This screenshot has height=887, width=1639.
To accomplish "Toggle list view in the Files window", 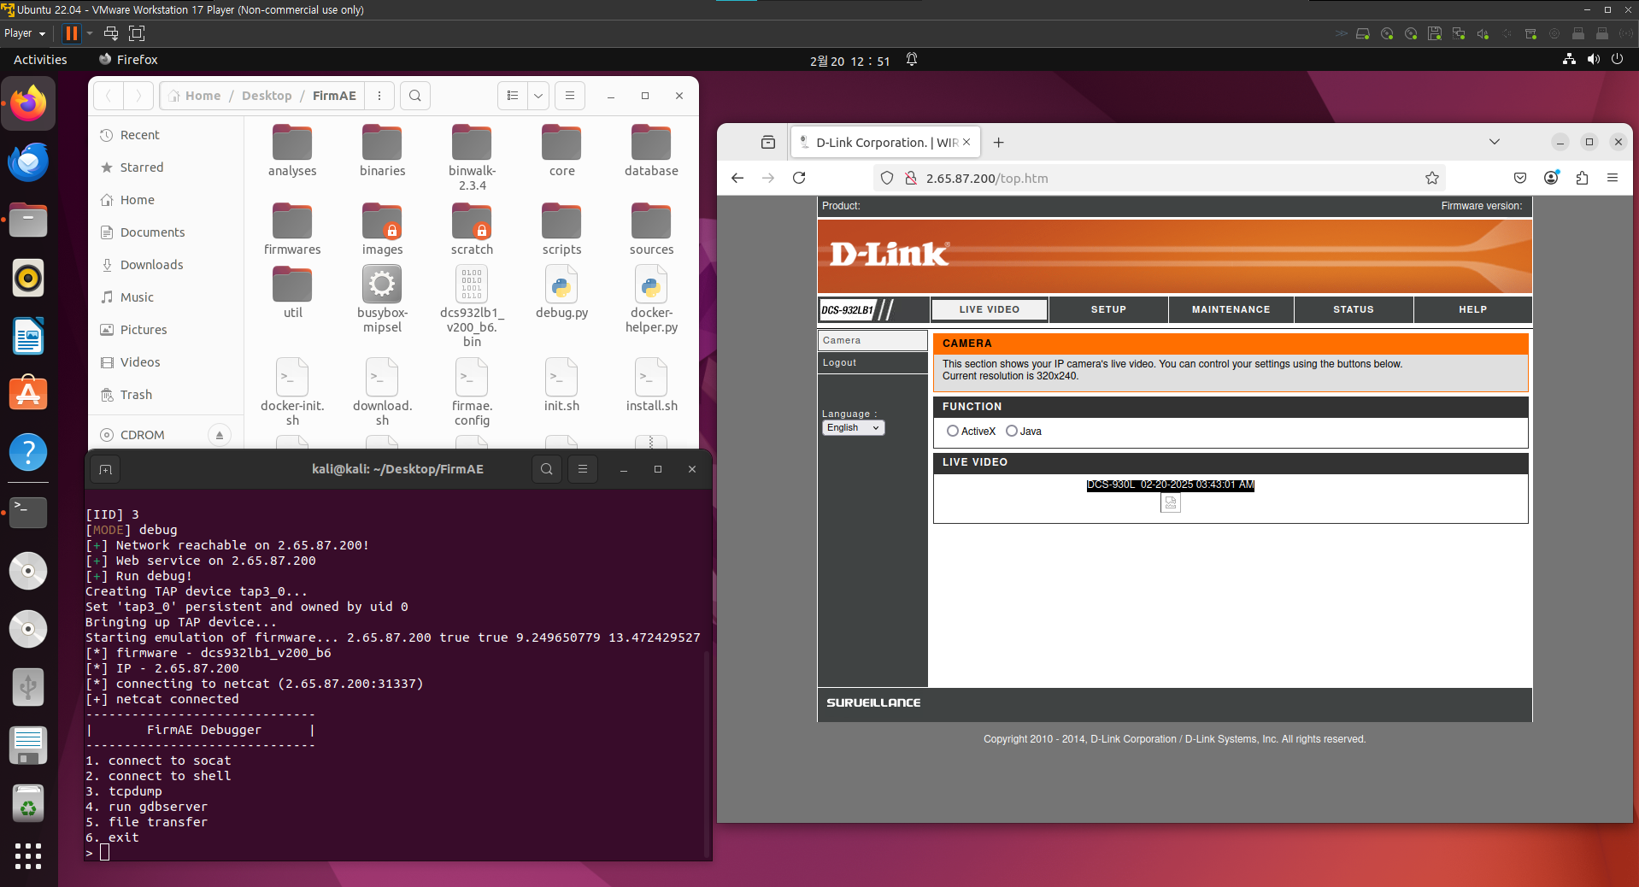I will tap(513, 96).
